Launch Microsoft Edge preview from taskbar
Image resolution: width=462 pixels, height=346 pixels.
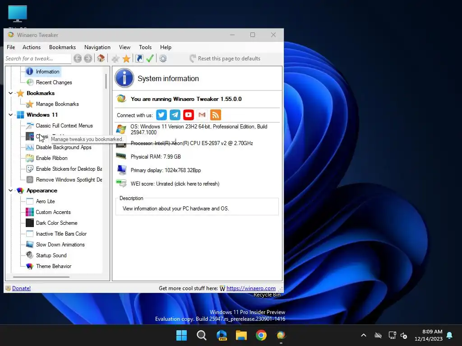click(x=222, y=335)
